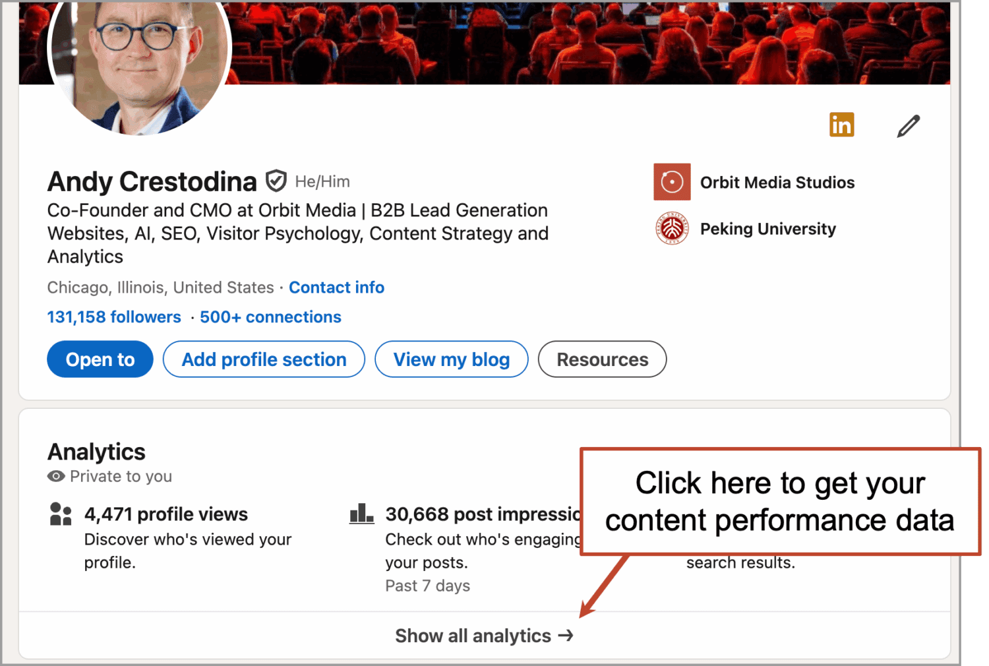
Task: Click the Past 7 days label
Action: (x=428, y=586)
